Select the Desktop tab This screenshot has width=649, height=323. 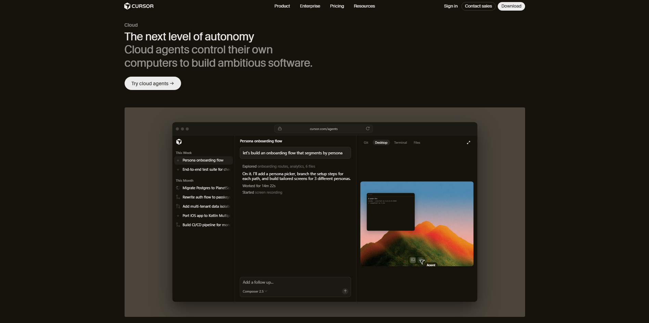[x=381, y=143]
